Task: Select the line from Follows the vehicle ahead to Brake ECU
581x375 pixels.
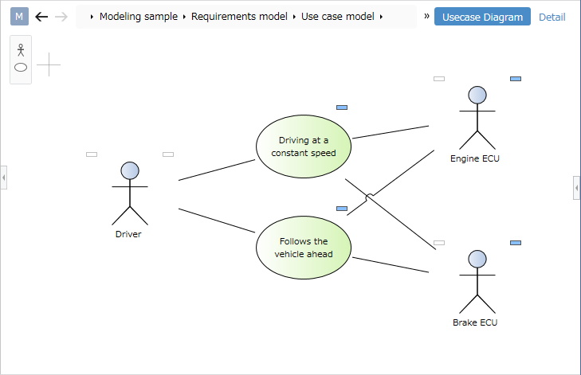Action: (x=391, y=264)
